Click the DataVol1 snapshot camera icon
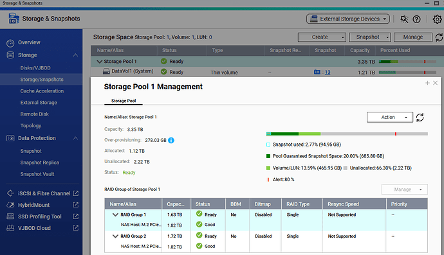 [x=317, y=72]
